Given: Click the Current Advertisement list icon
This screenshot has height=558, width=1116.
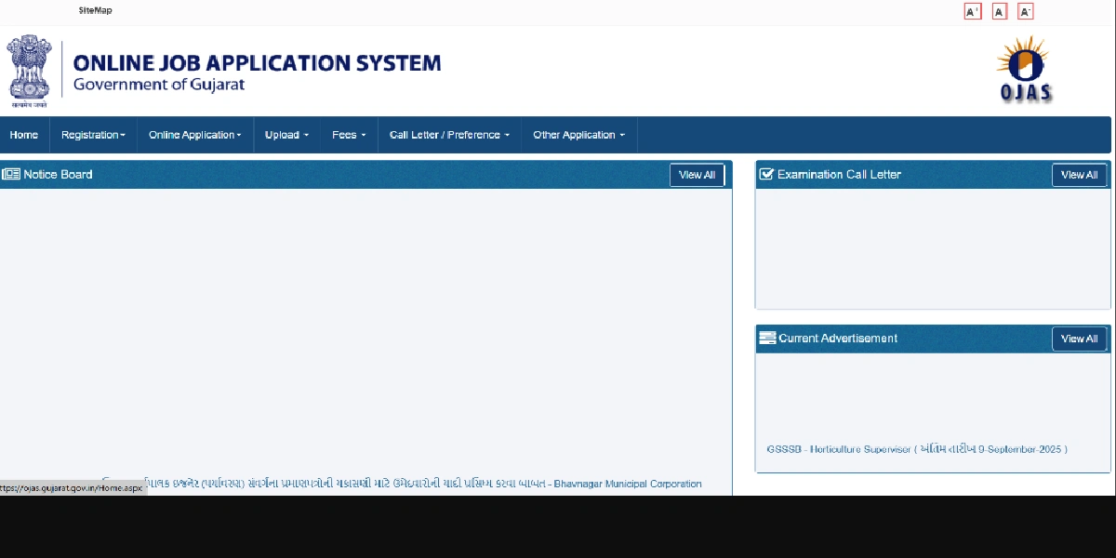Looking at the screenshot, I should tap(766, 339).
